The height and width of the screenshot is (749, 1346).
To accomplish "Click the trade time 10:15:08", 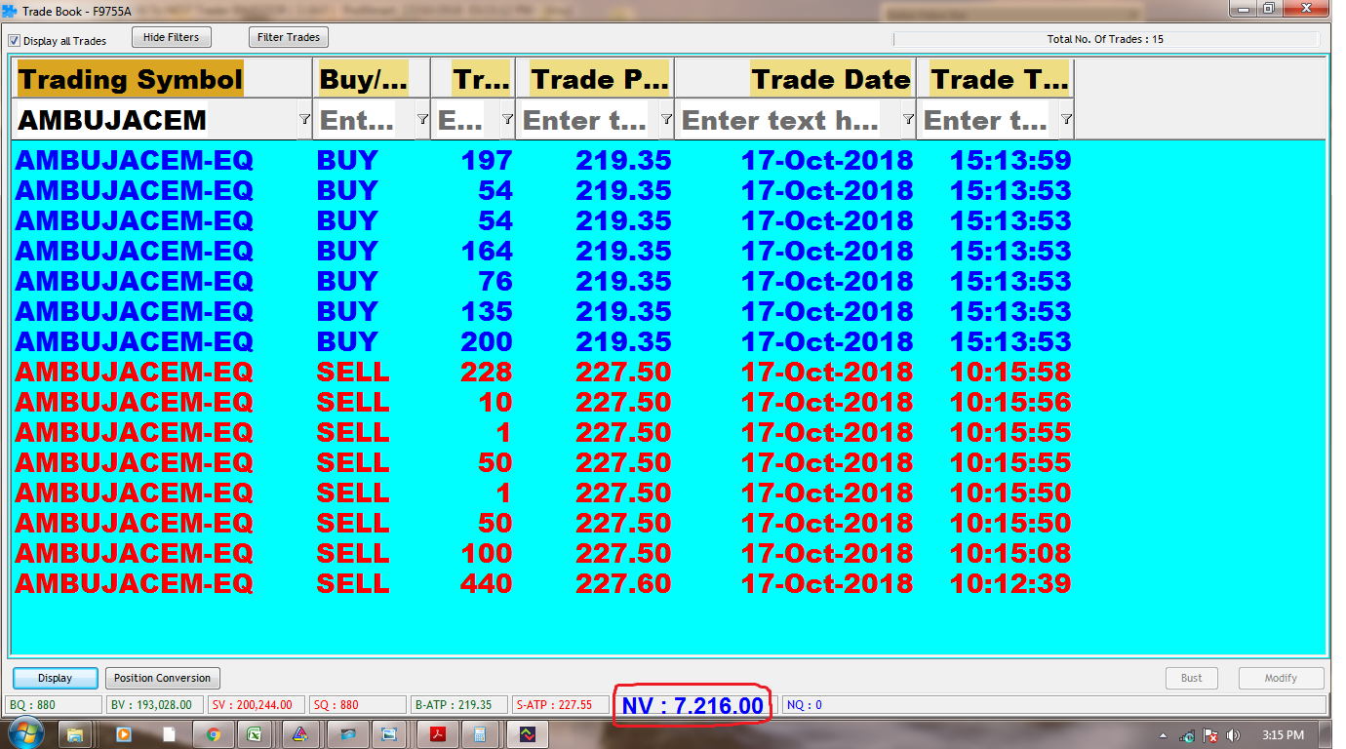I will tap(1010, 553).
